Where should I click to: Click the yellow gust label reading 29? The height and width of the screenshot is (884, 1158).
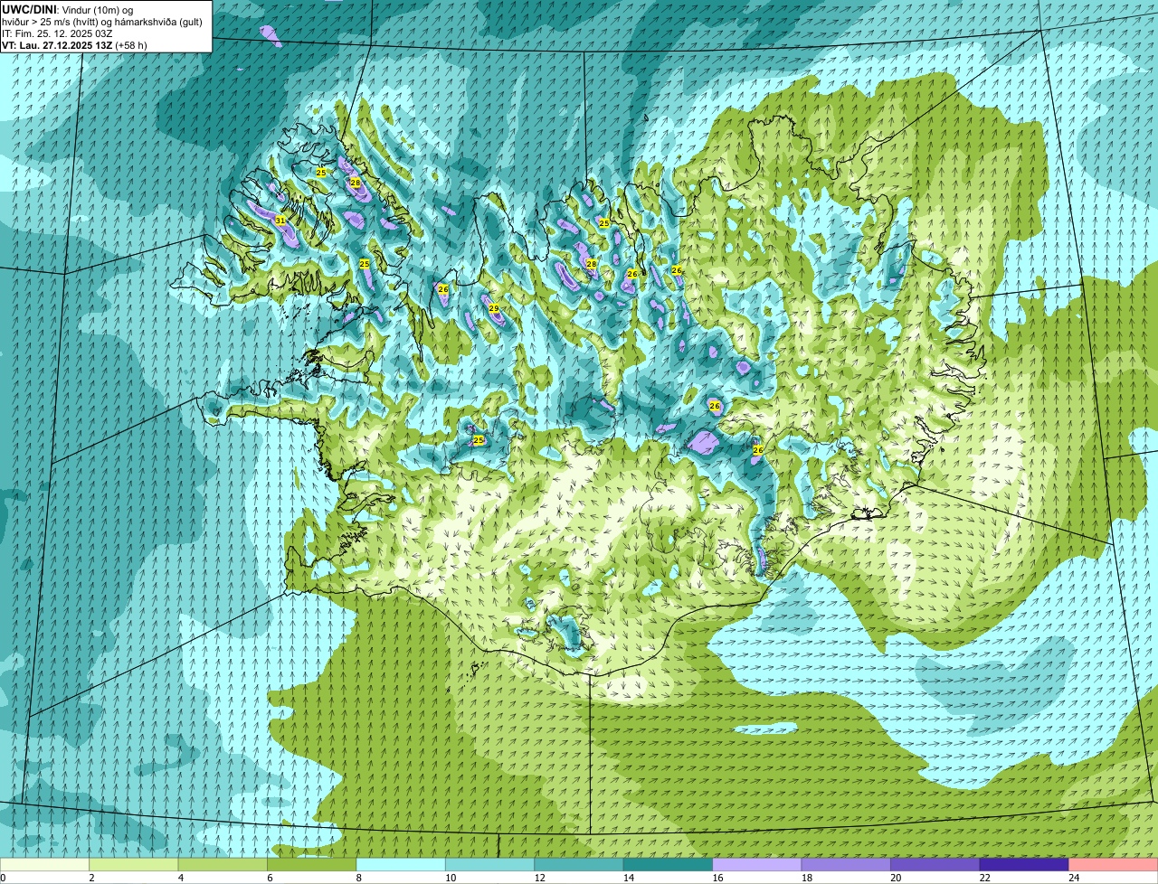click(494, 308)
